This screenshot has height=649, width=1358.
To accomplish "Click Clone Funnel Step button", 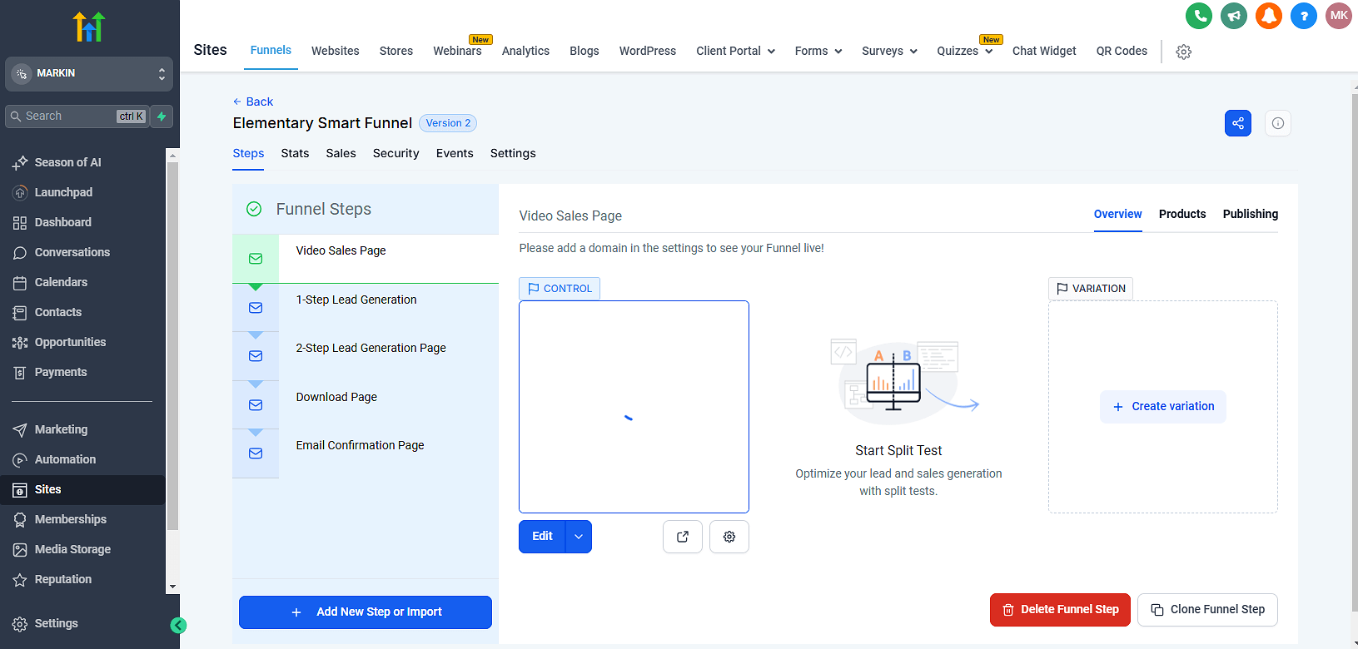I will pos(1207,610).
